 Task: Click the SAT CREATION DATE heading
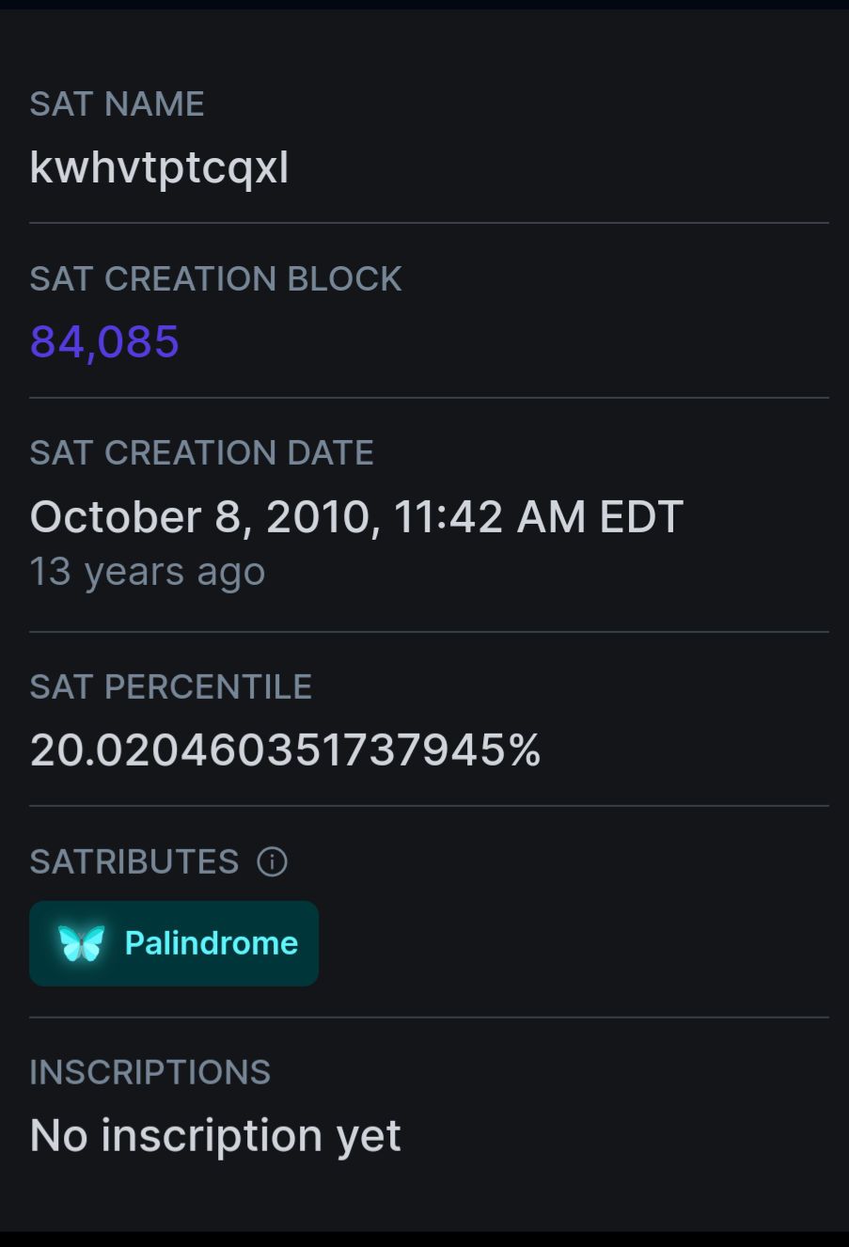pos(201,453)
